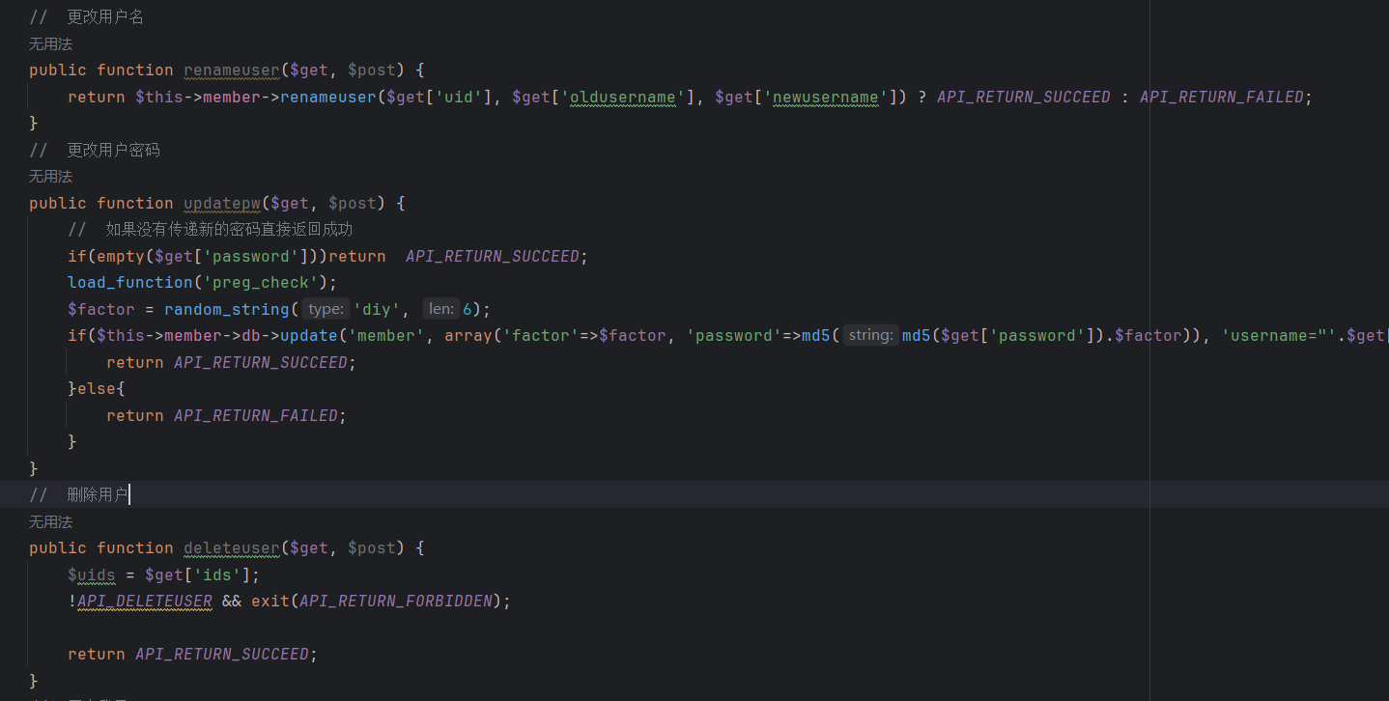The width and height of the screenshot is (1389, 701).
Task: Click API_RETURN_FAILED in the else branch
Action: (256, 415)
